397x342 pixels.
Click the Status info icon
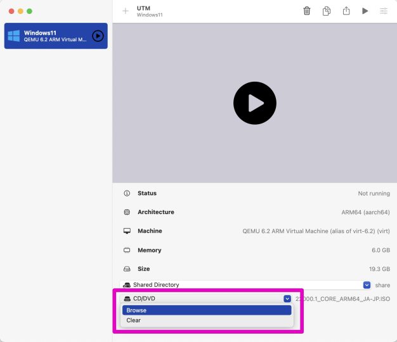tap(127, 193)
